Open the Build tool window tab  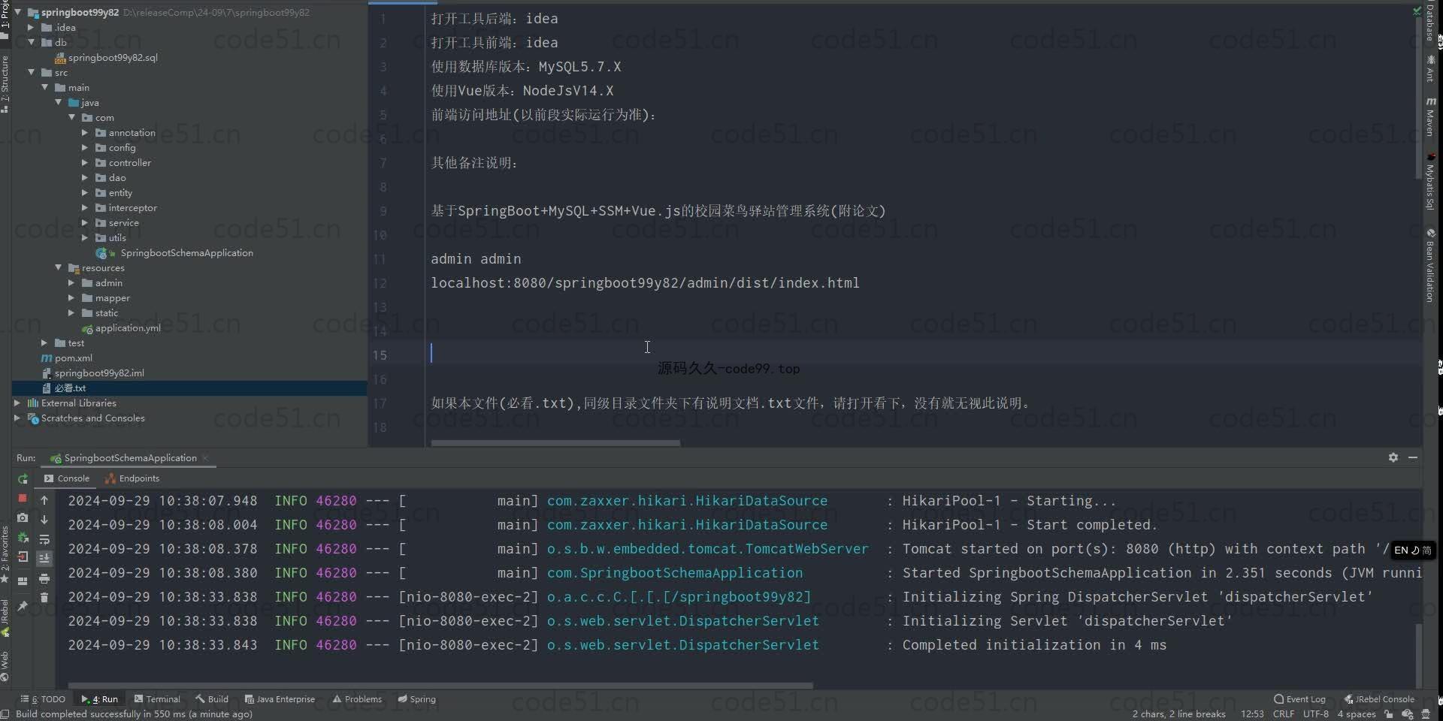click(212, 699)
